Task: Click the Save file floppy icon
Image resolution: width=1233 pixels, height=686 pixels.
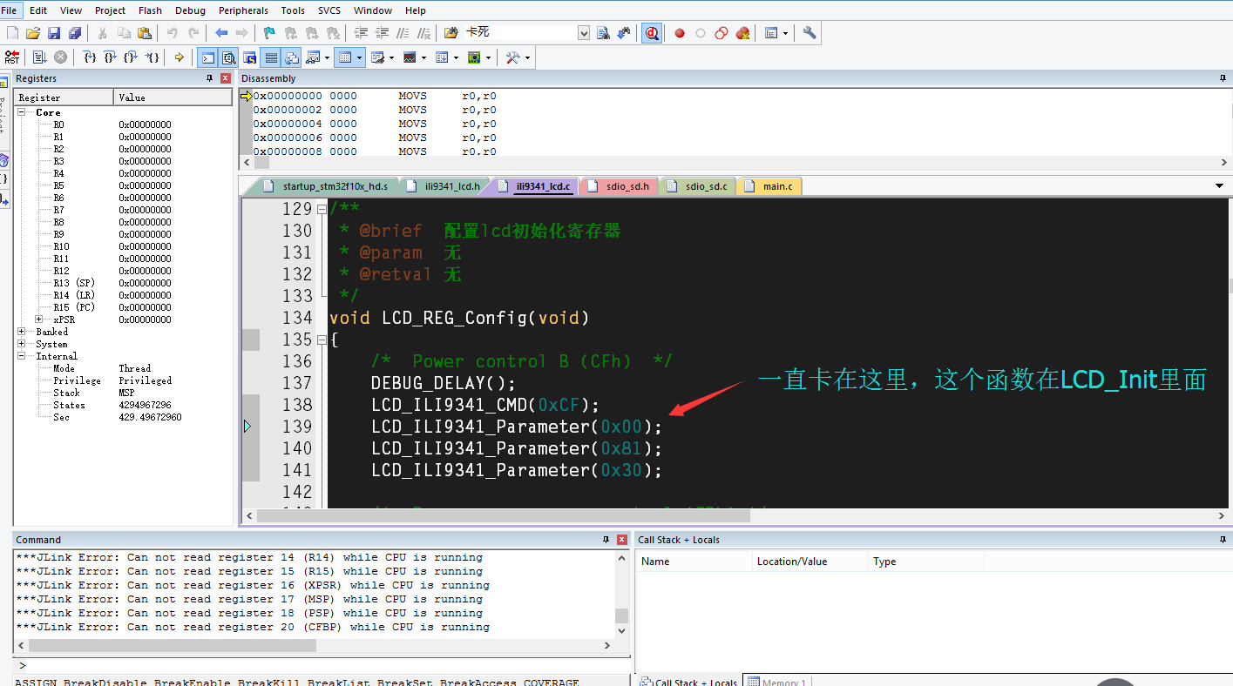Action: (54, 33)
